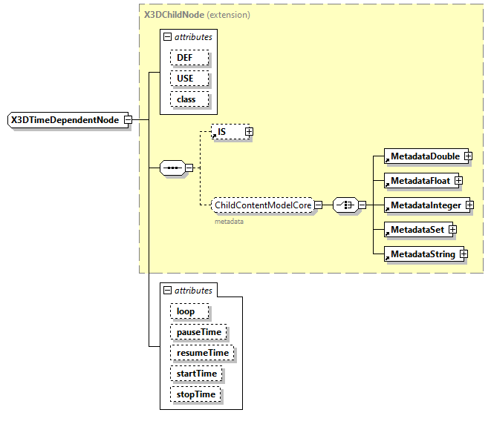Expand the MetadataFloat node
The width and height of the screenshot is (491, 424).
458,180
